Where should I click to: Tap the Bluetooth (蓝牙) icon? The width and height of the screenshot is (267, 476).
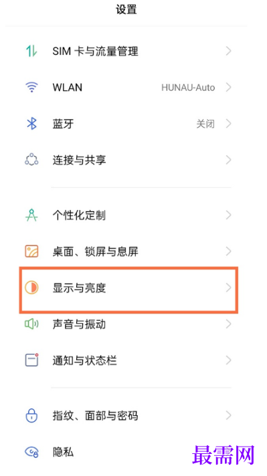pyautogui.click(x=31, y=124)
